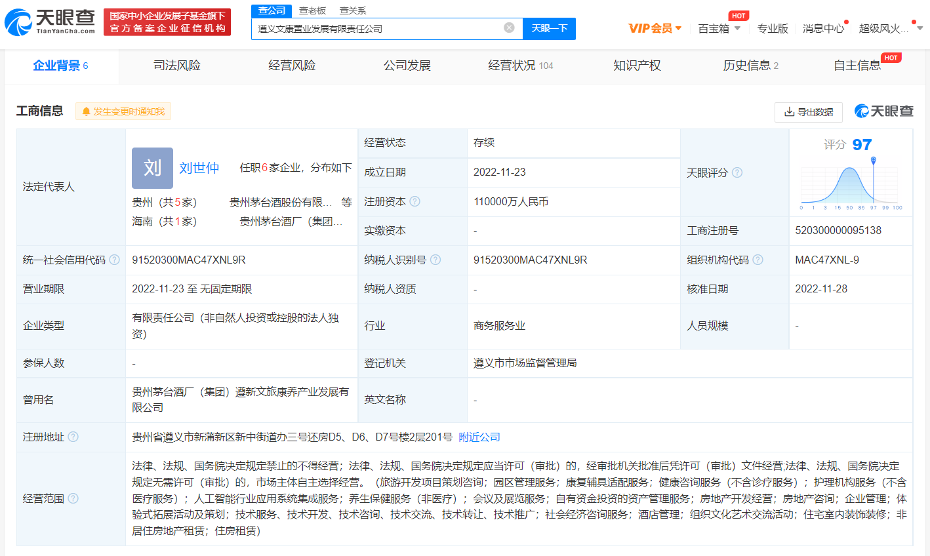
Task: Open the 附近公司 nearby companies link
Action: pos(479,437)
